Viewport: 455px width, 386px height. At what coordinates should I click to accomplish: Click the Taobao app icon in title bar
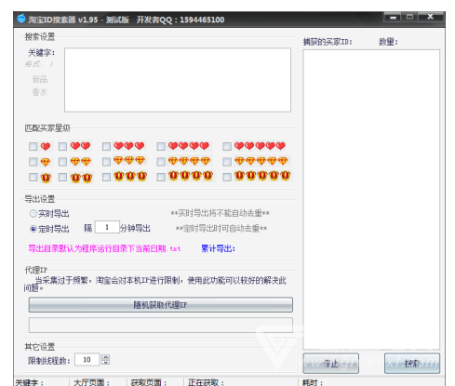21,19
